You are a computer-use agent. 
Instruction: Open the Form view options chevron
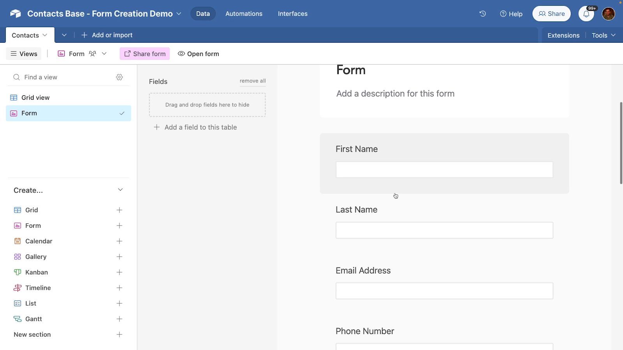pos(104,54)
